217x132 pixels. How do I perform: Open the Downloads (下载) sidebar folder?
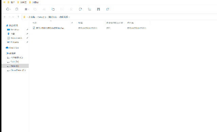point(13,34)
